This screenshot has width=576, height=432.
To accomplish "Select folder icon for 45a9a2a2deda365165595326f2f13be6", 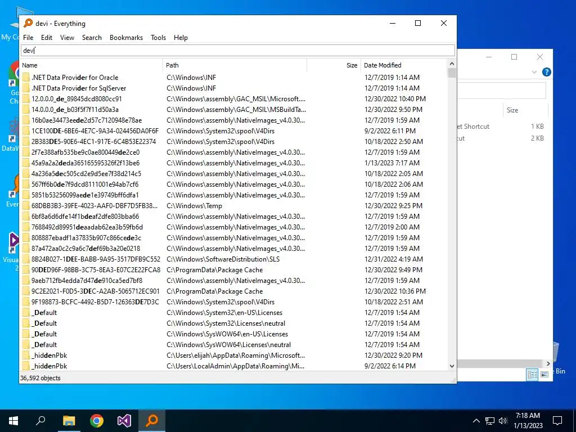I will click(26, 163).
